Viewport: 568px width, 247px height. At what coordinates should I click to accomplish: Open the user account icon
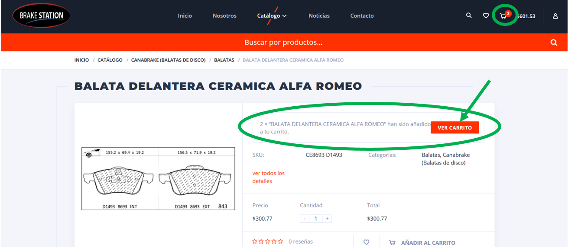pos(555,16)
